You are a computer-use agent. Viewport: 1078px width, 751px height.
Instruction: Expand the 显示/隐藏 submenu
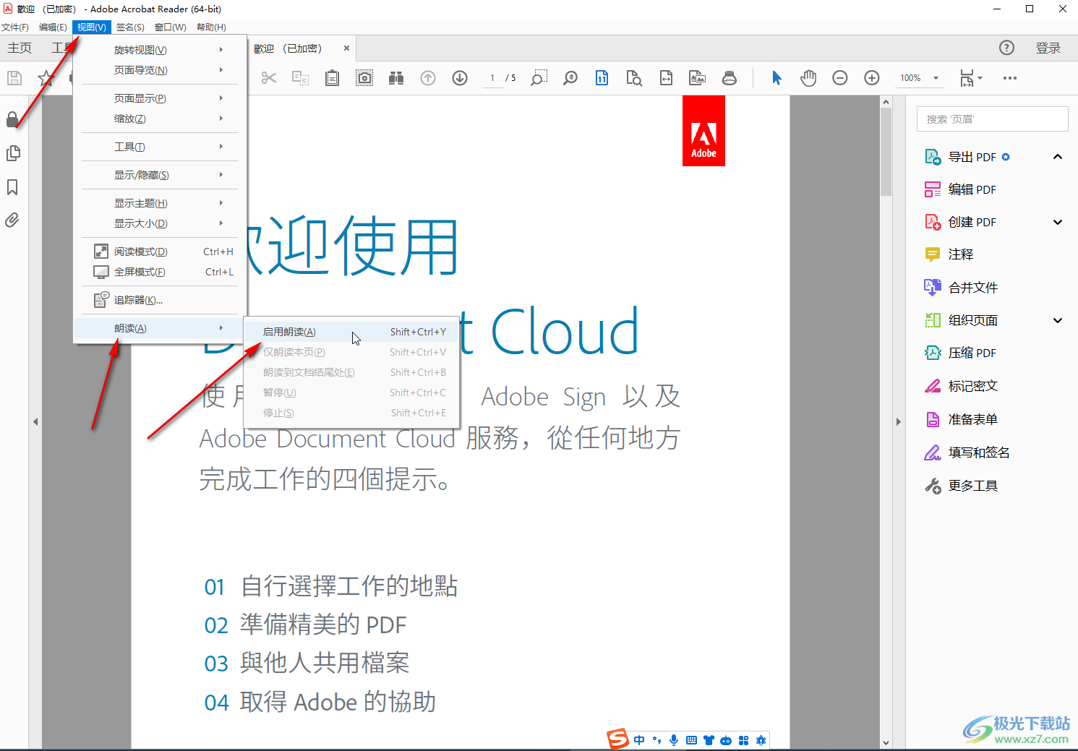tap(160, 175)
